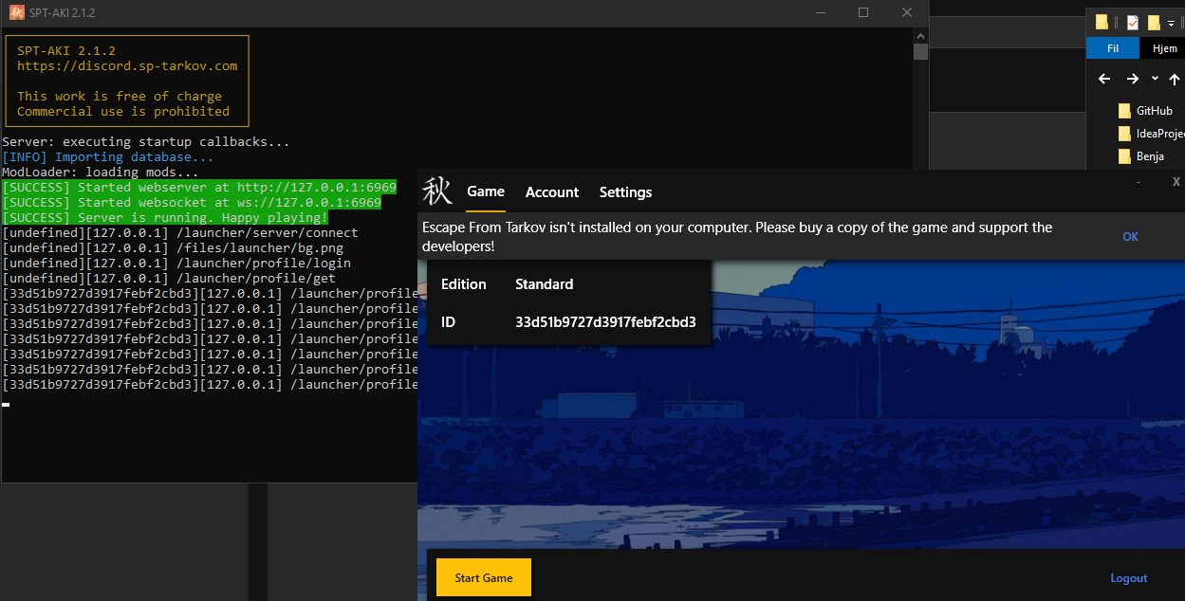
Task: Click the 'Started websocket' success line
Action: coord(192,202)
